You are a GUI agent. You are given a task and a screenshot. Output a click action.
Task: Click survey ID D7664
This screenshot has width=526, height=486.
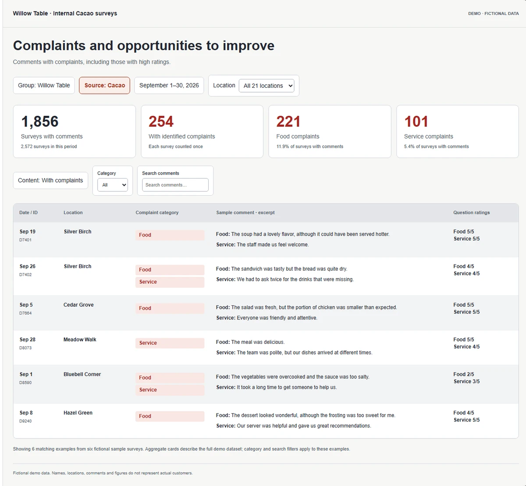pyautogui.click(x=25, y=313)
